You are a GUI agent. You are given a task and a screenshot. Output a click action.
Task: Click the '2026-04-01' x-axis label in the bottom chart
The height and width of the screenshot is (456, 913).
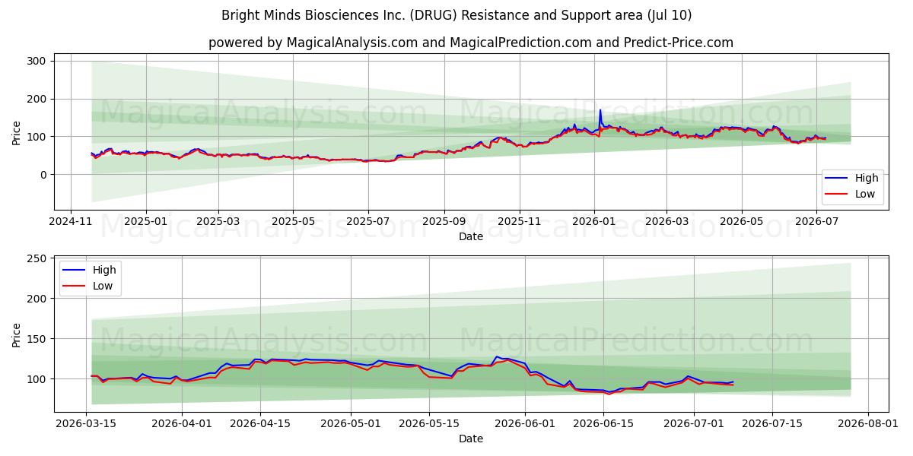click(x=182, y=425)
